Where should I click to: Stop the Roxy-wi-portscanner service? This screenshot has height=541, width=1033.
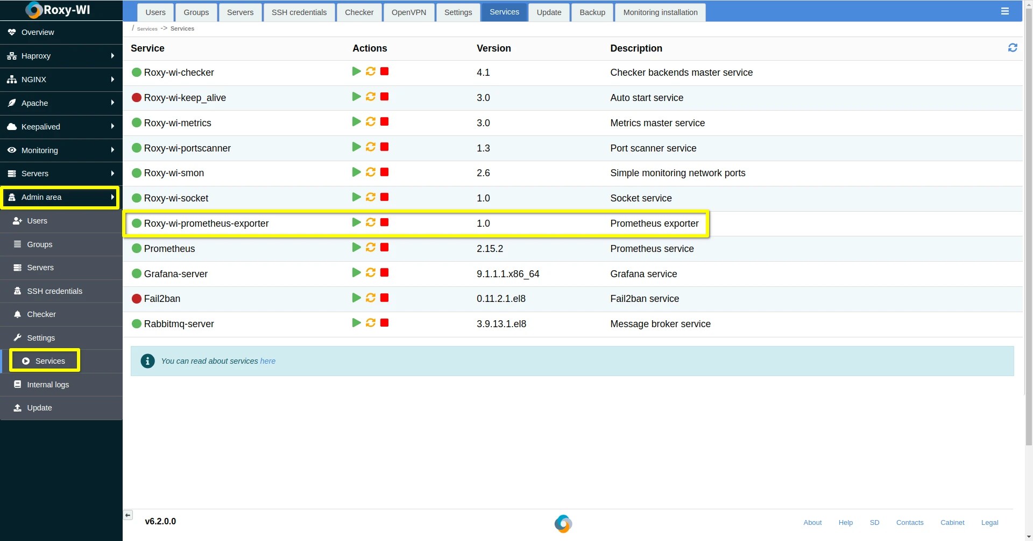tap(384, 147)
